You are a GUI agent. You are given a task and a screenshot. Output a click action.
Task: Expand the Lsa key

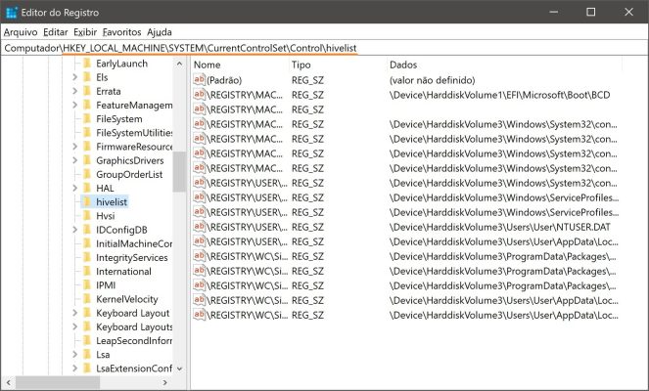(74, 355)
